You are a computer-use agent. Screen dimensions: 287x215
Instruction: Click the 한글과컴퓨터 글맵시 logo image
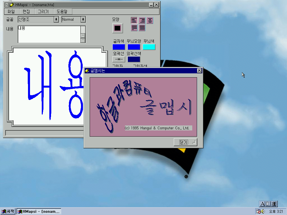point(143,107)
